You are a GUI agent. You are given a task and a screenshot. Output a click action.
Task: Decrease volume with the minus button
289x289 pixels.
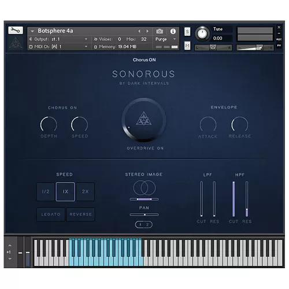click(239, 47)
